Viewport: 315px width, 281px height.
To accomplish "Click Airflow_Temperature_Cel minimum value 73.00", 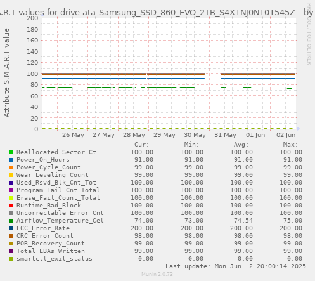I will point(194,221).
